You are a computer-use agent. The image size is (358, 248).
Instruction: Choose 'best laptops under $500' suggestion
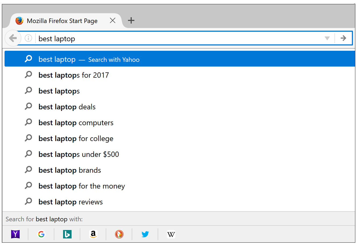tap(79, 154)
